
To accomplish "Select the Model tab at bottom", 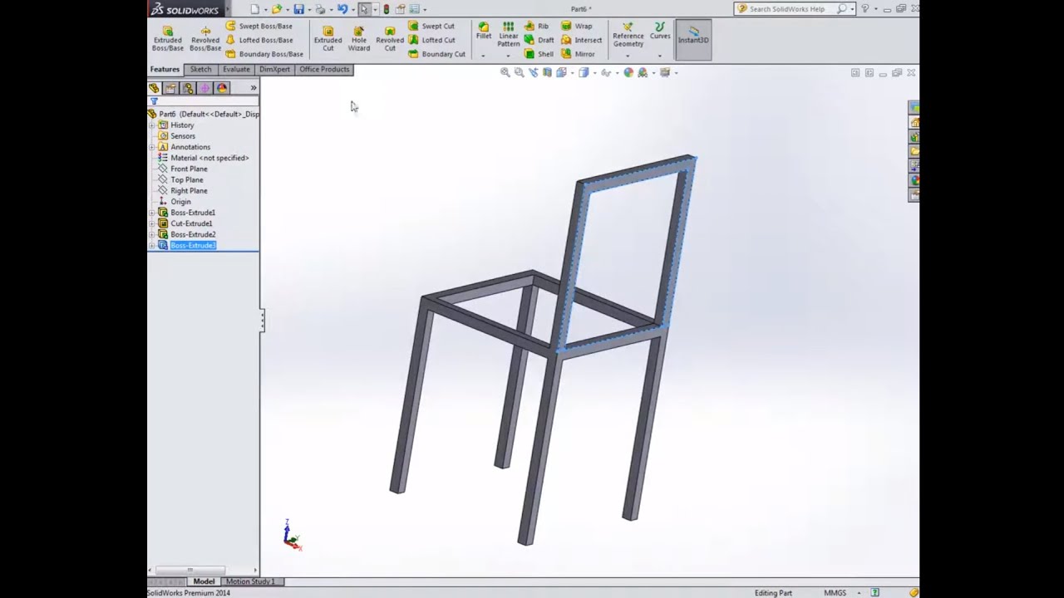I will point(204,581).
